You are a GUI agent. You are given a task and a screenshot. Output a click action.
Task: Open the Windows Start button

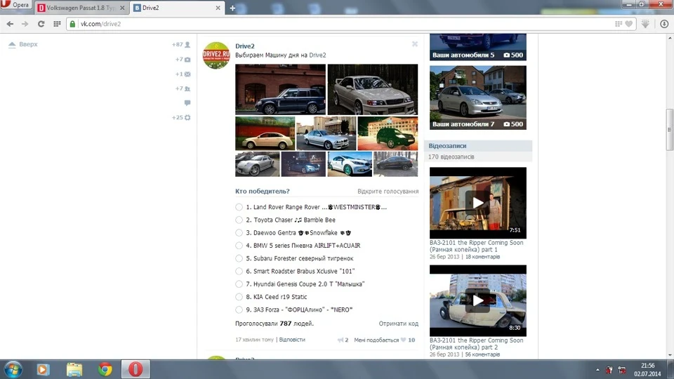(x=13, y=370)
